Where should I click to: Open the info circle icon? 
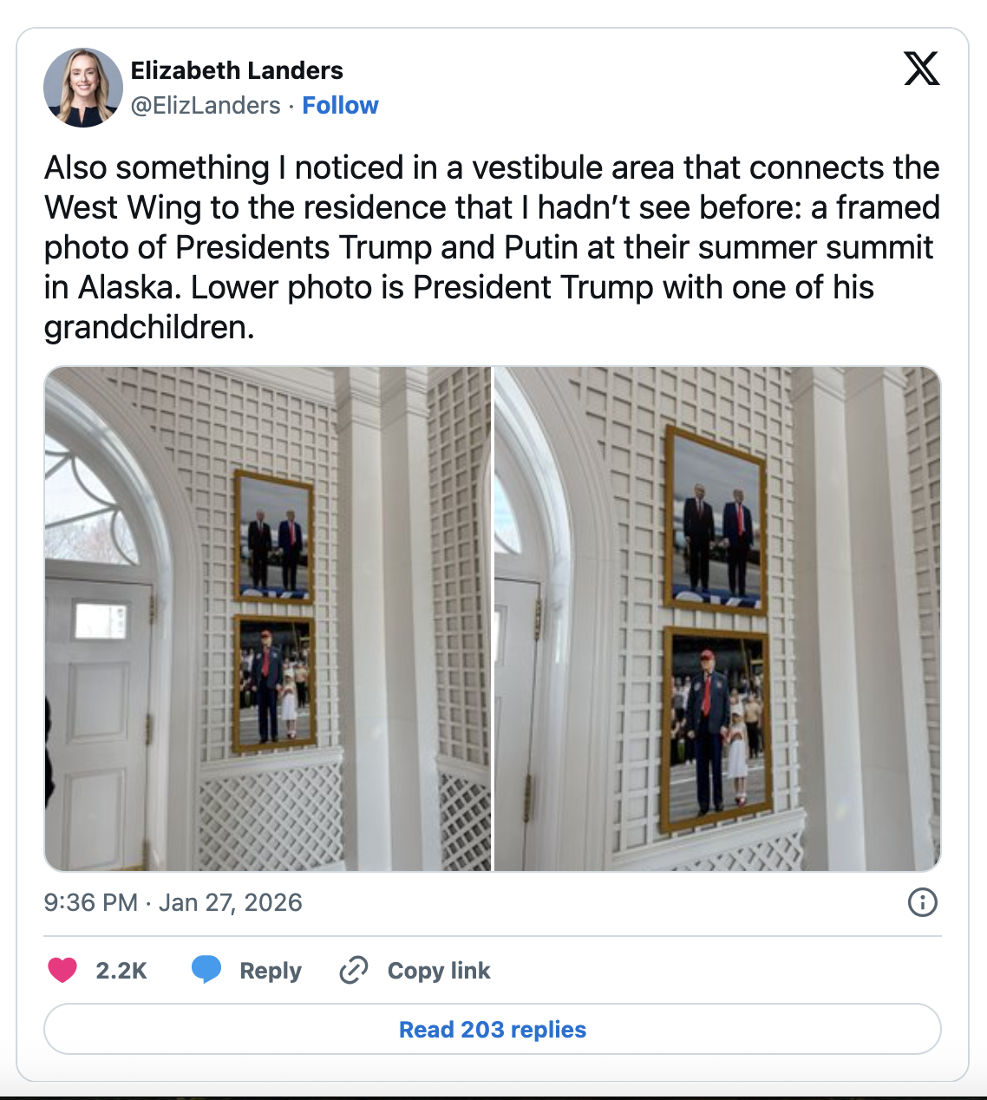point(922,902)
